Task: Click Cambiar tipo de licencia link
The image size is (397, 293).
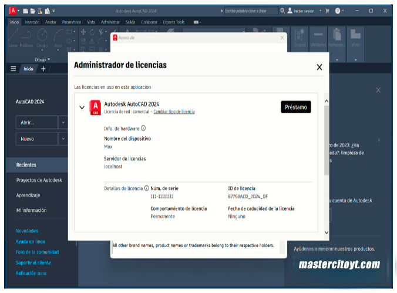Action: tap(174, 112)
